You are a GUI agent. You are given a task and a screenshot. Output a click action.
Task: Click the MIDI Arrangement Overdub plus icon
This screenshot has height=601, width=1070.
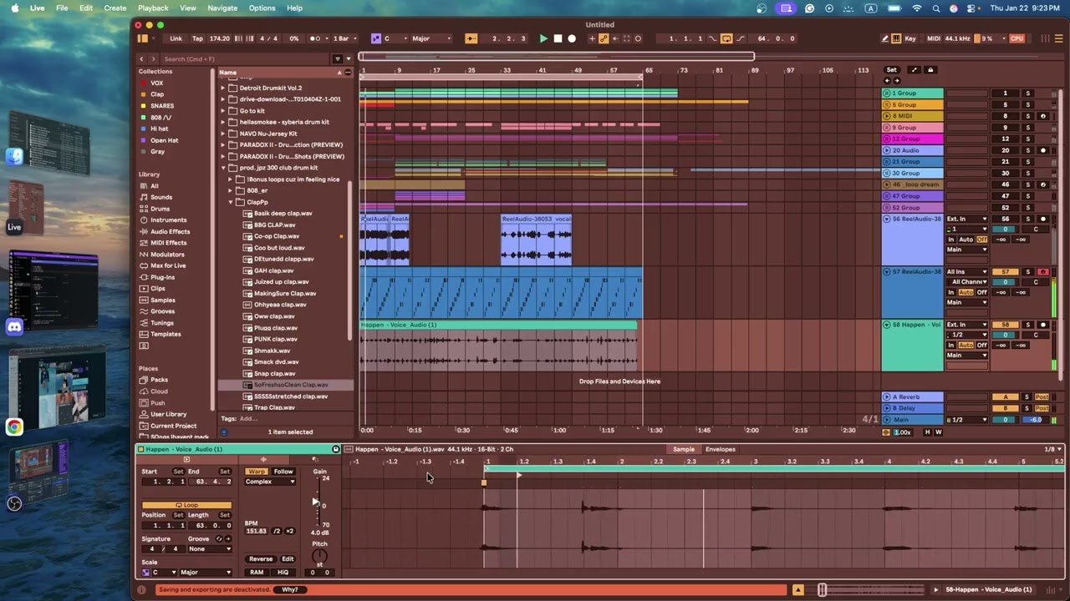coord(592,38)
